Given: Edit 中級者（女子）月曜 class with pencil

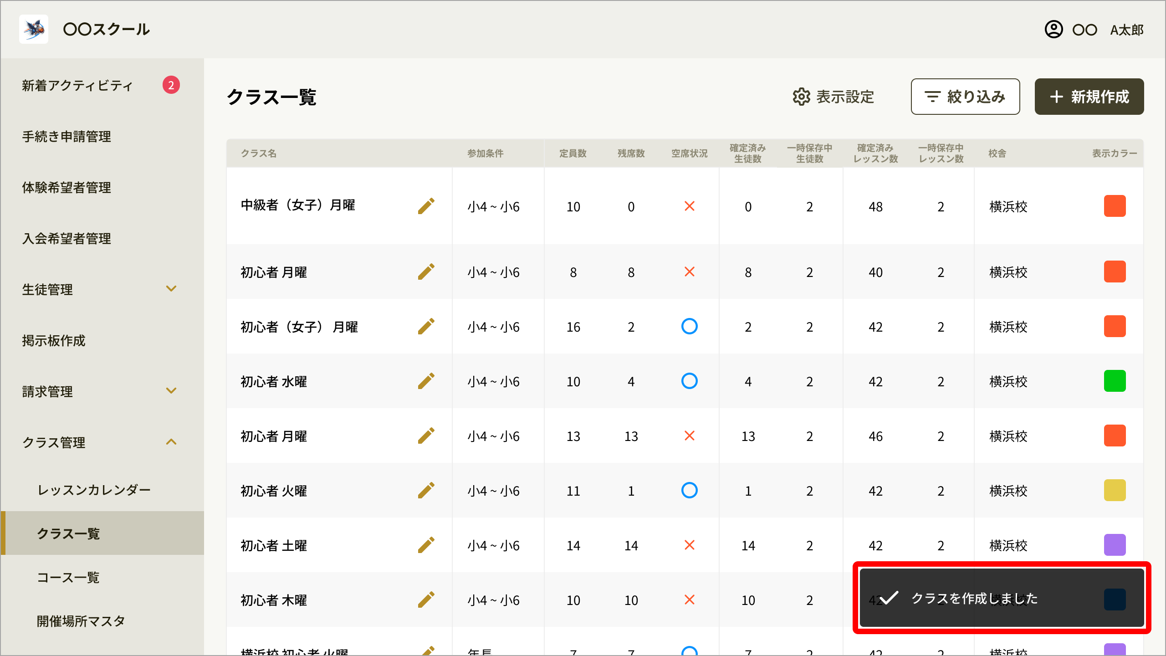Looking at the screenshot, I should click(x=426, y=206).
